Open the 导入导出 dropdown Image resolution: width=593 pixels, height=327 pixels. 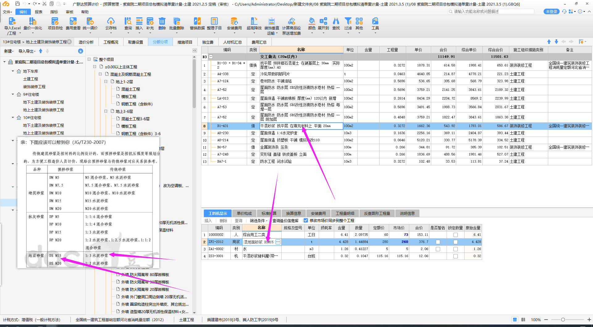pos(27,51)
